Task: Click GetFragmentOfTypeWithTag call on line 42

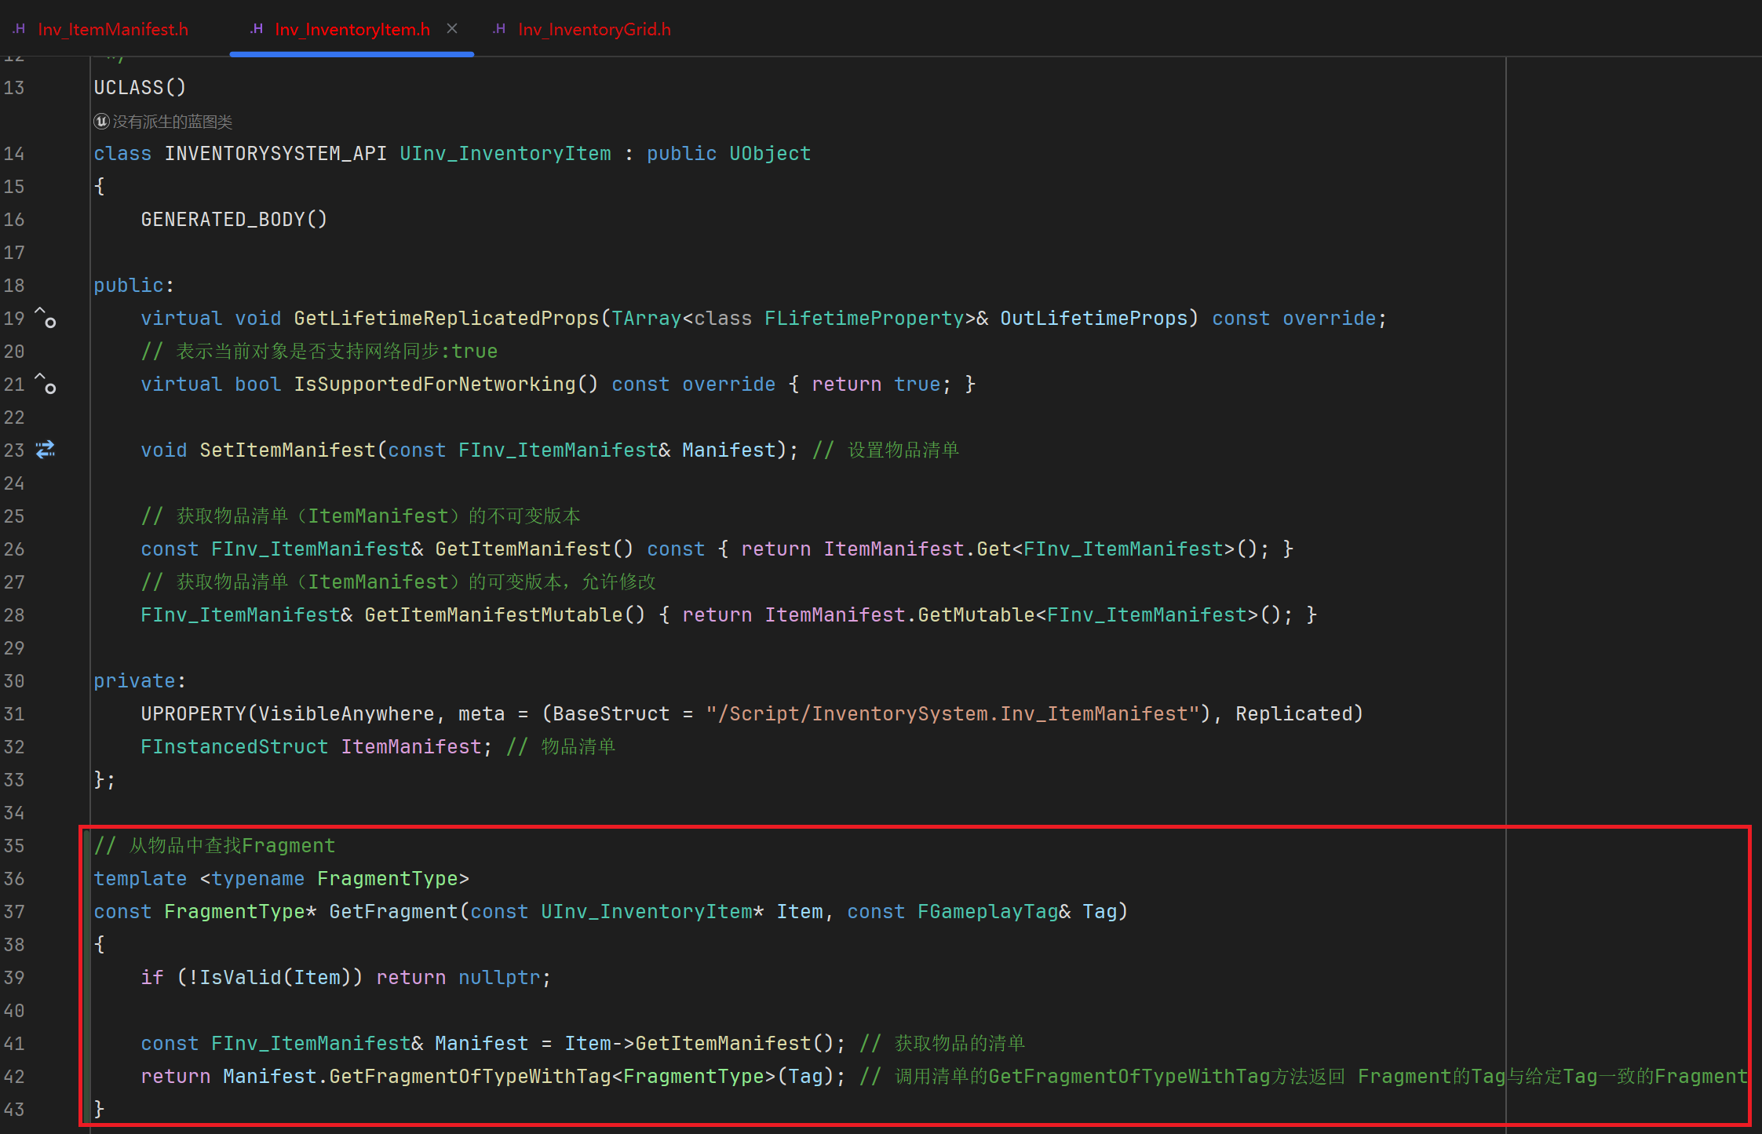Action: (x=469, y=1077)
